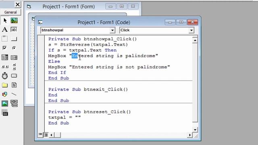The image size is (258, 145).
Task: Click the Project1 - Form1 (Form) title bar
Action: click(x=69, y=6)
